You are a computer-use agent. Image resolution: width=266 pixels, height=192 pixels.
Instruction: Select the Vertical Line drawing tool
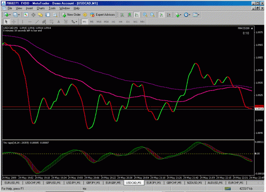[x=22, y=22]
